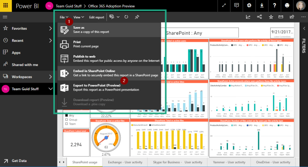Image resolution: width=308 pixels, height=167 pixels.
Task: Click the Edit report button
Action: 96,17
